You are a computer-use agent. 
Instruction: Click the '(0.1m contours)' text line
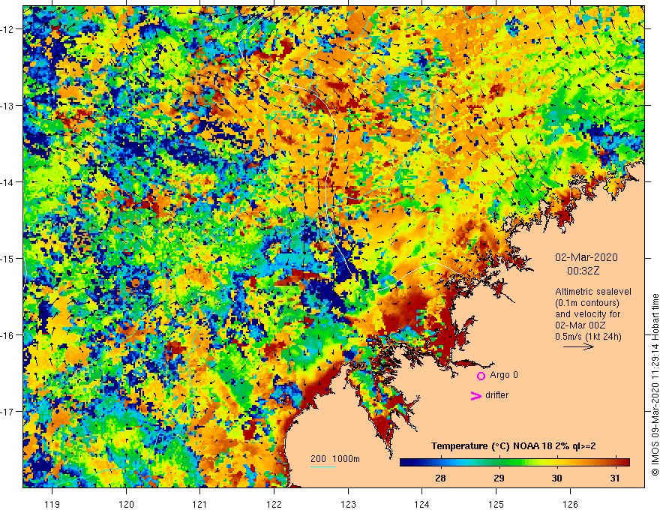coord(587,303)
